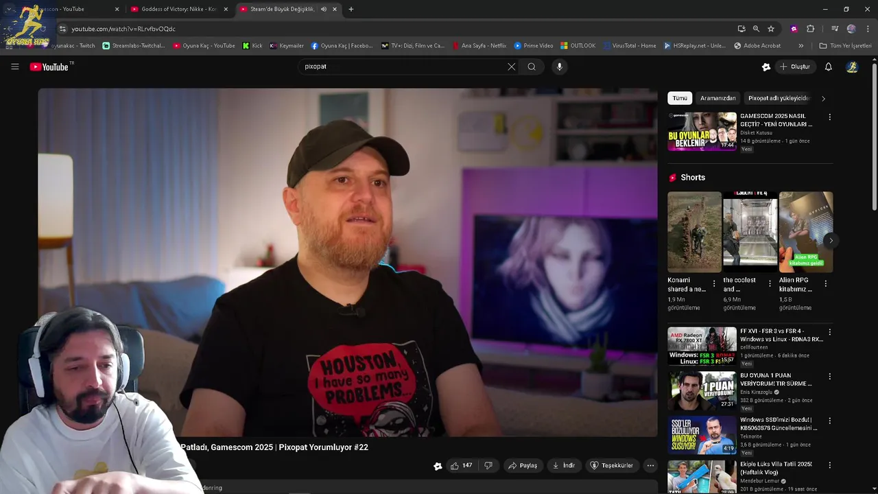Click the İndir download button
878x494 pixels.
pyautogui.click(x=563, y=465)
